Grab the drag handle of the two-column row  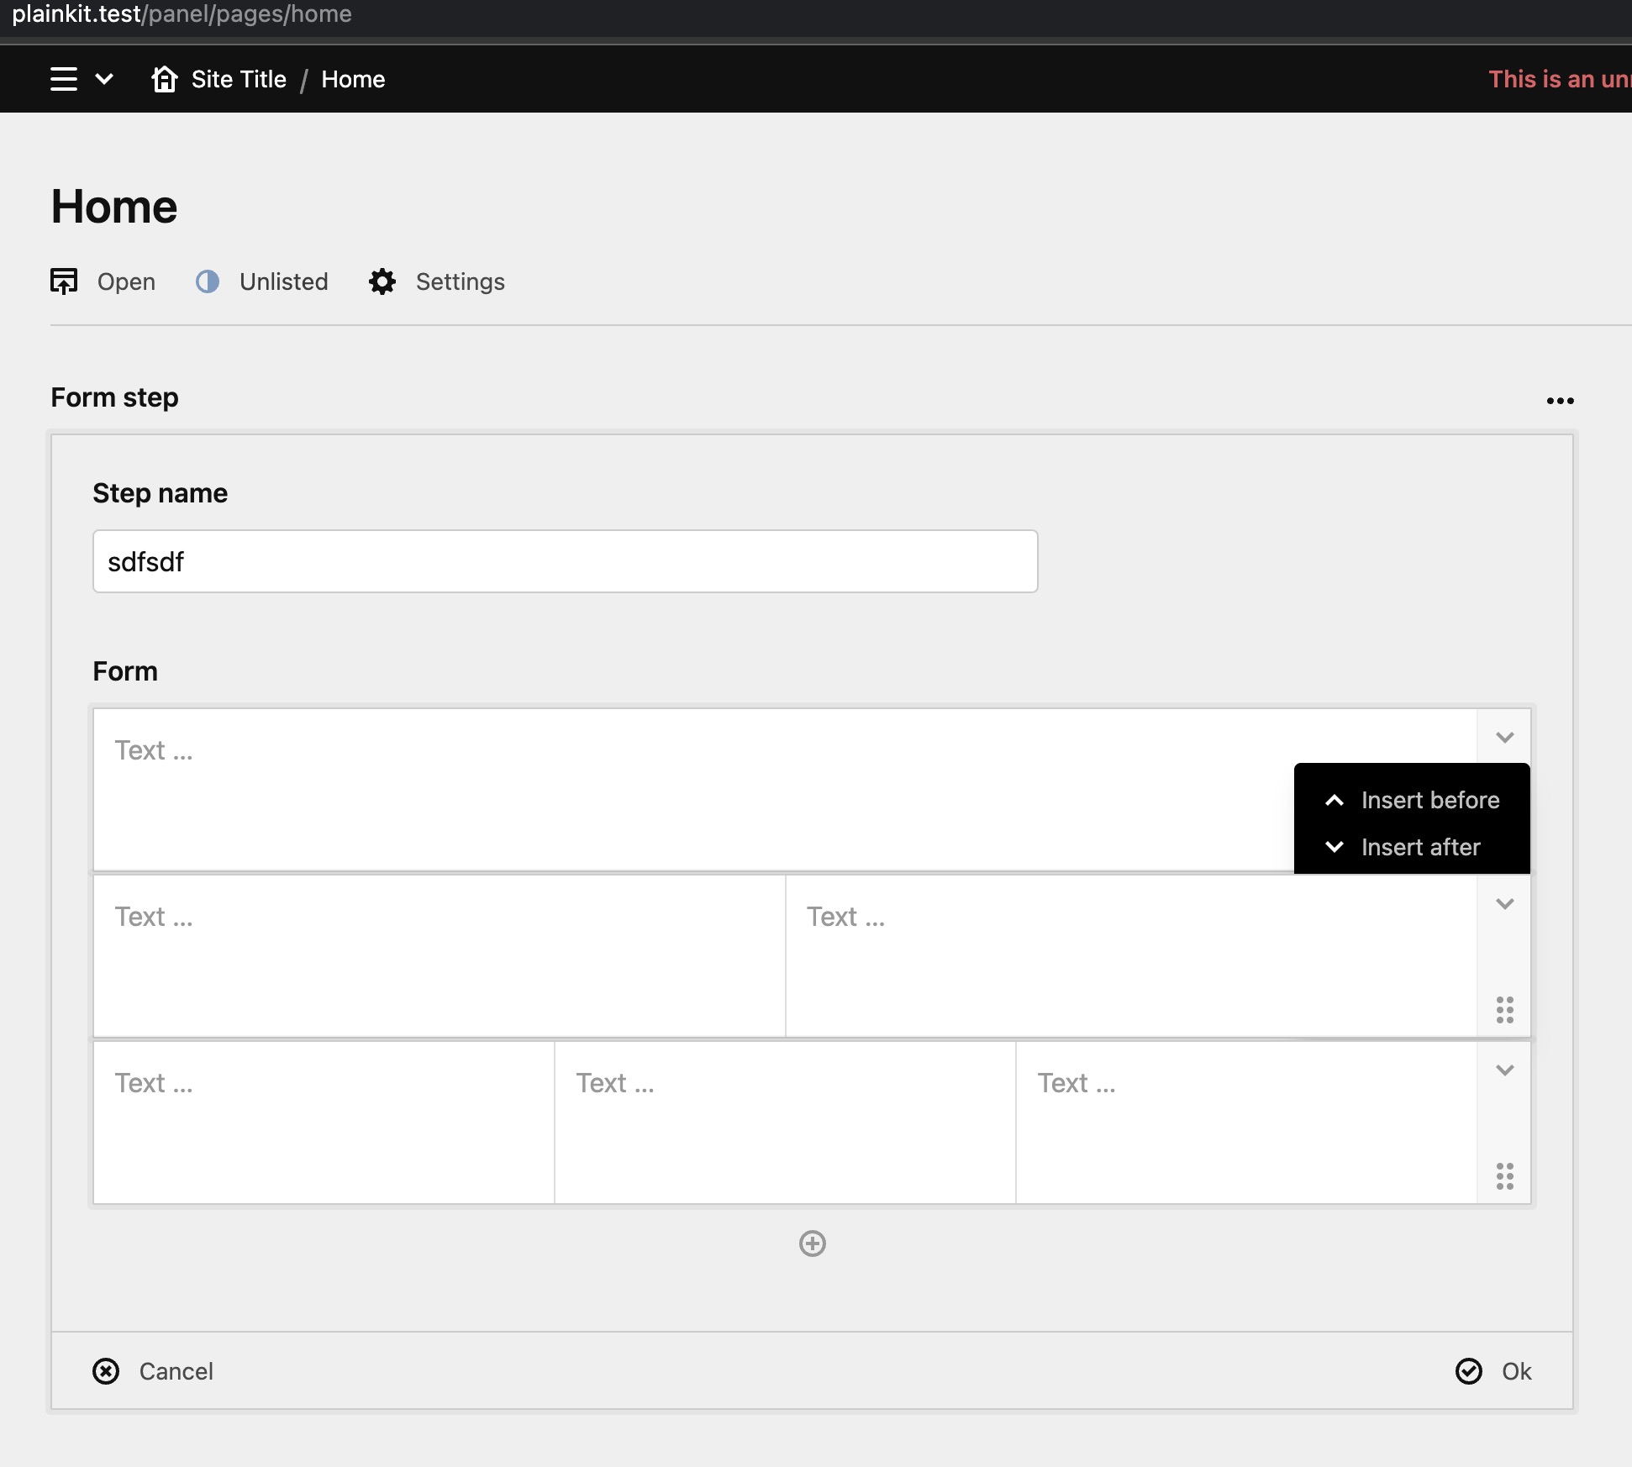click(x=1504, y=1010)
